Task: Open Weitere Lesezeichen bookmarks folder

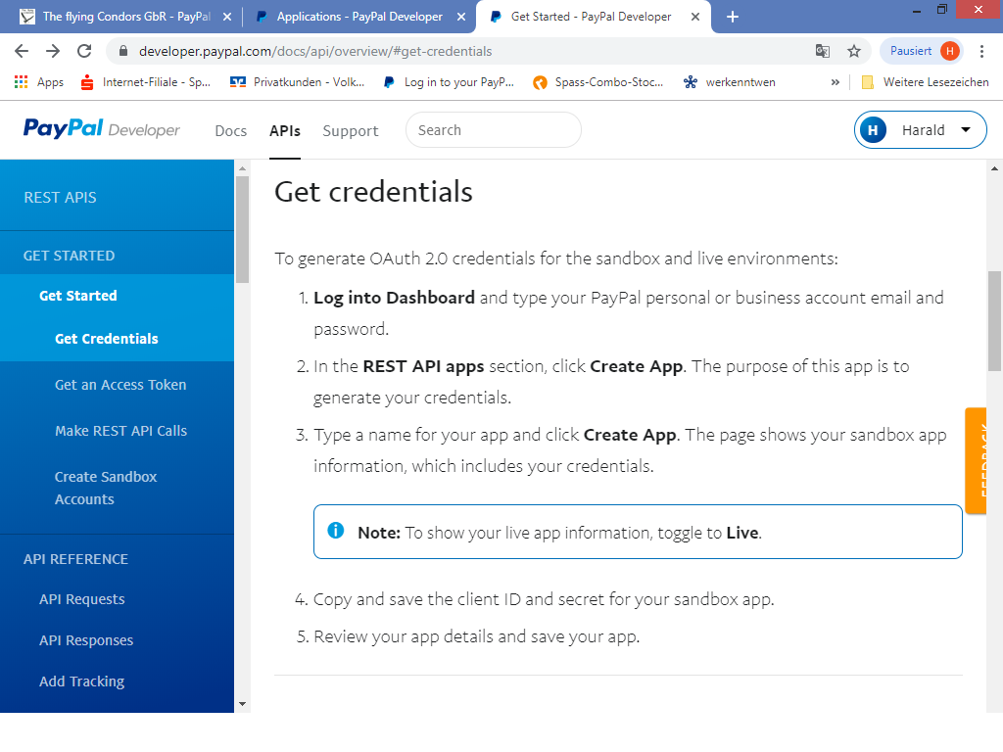Action: tap(925, 82)
